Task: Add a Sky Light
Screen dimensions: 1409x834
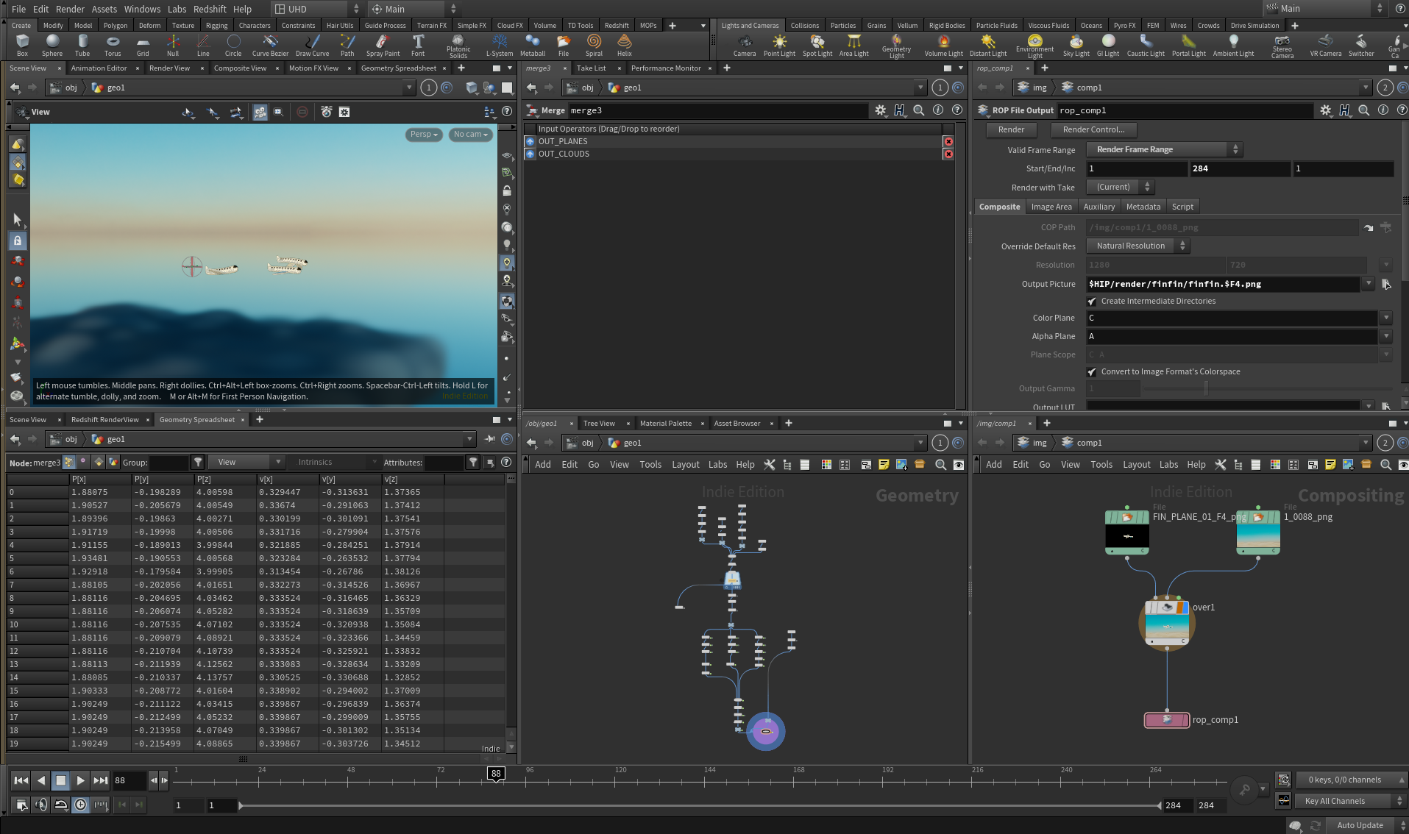Action: point(1076,45)
